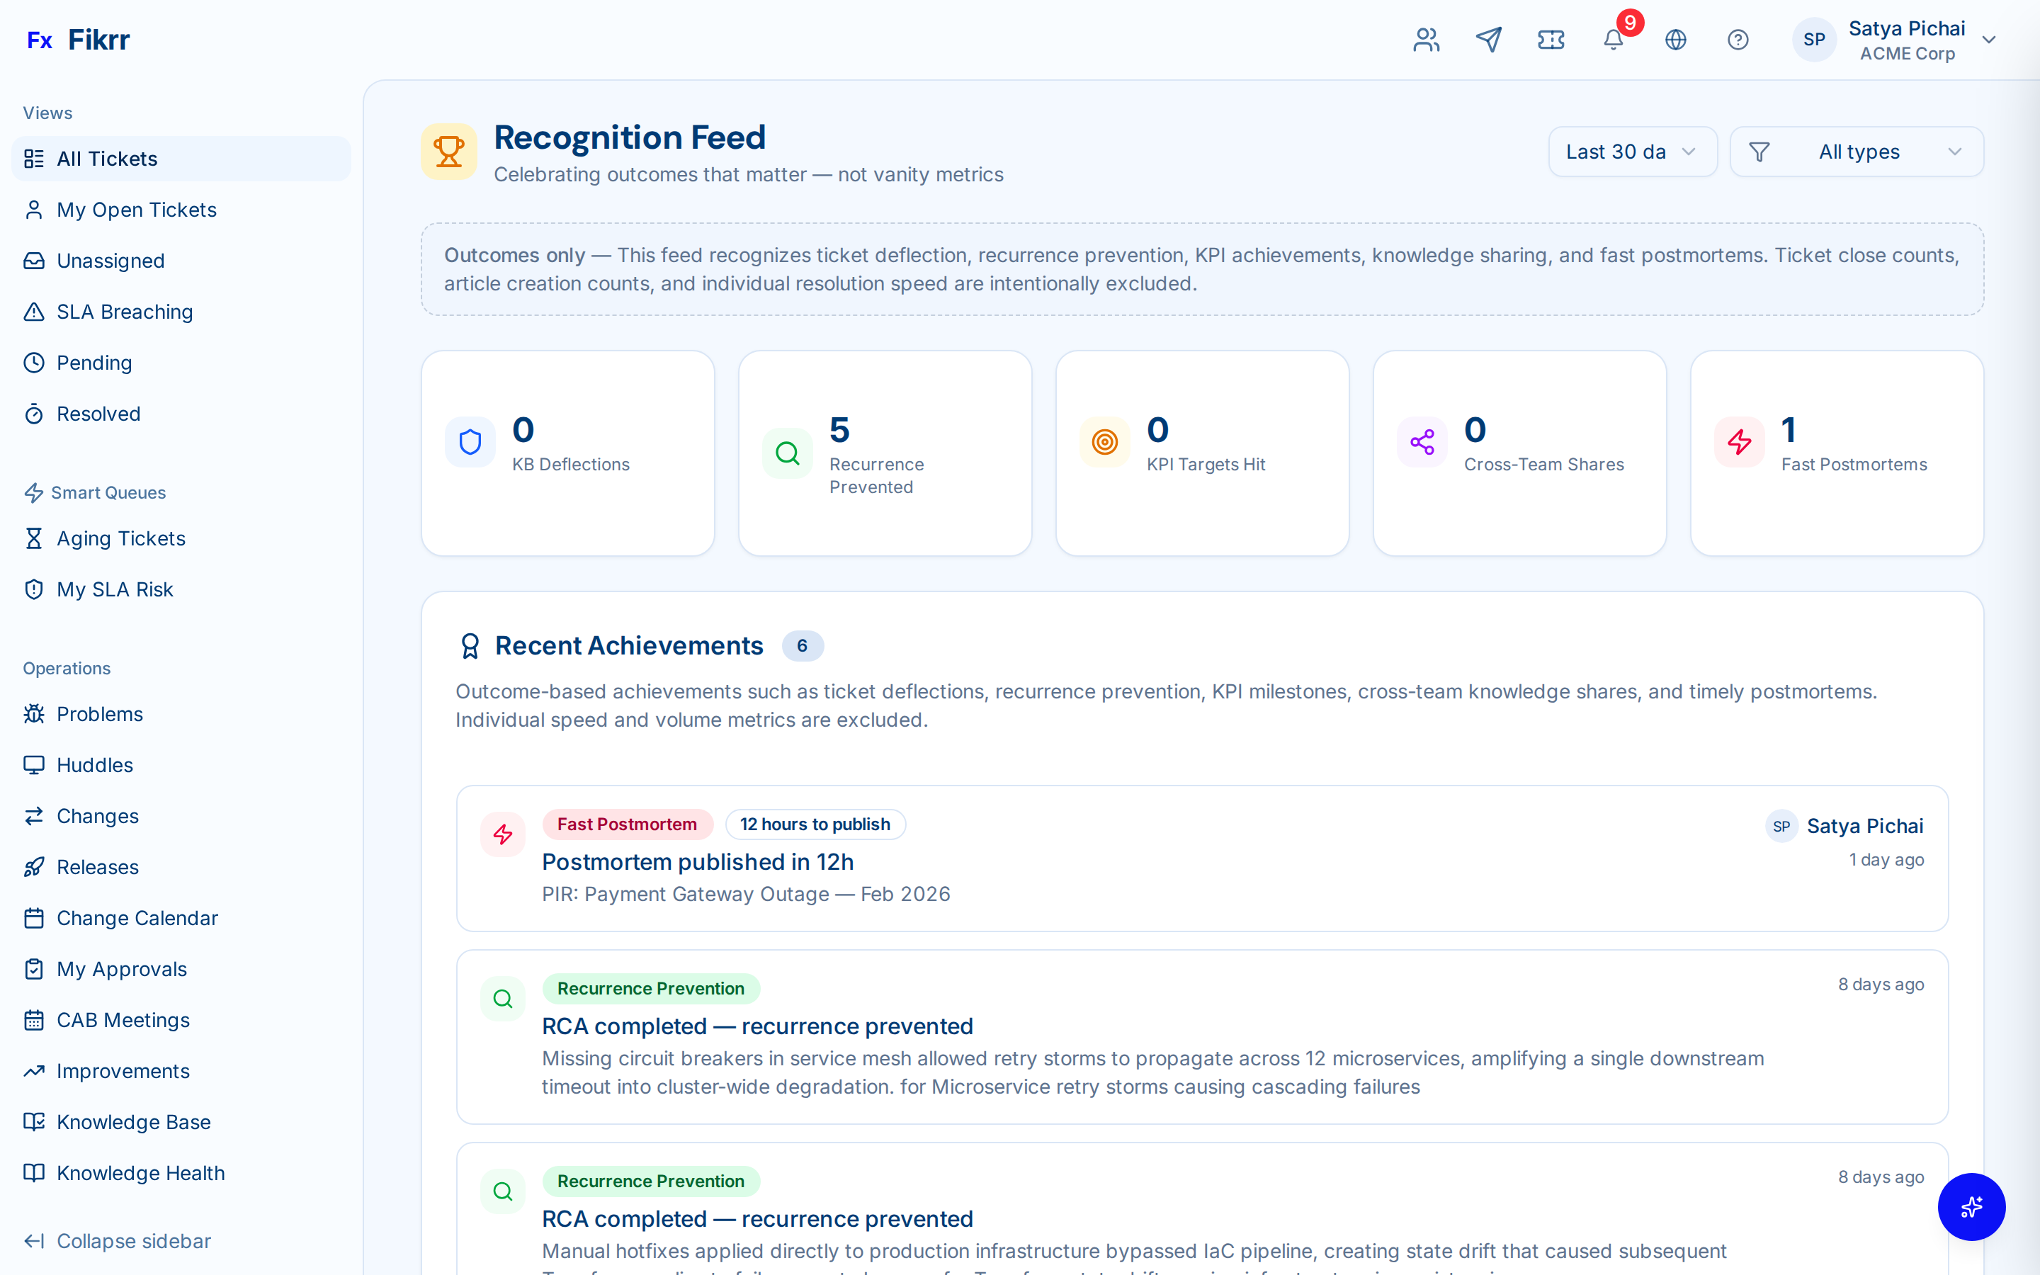Click the send (paper plane) icon
Image resolution: width=2040 pixels, height=1275 pixels.
click(x=1489, y=40)
